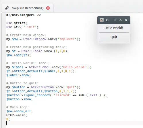Image resolution: width=143 pixels, height=128 pixels.
Task: Select the hw.pl (In Bearbeitung) tab
Action: [28, 8]
